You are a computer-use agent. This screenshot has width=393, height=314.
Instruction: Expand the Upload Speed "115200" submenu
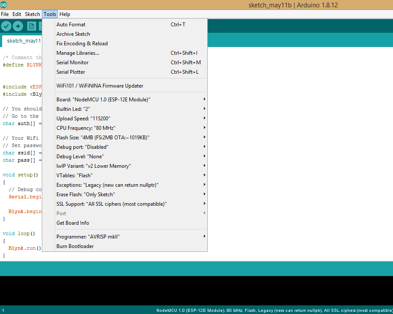(x=125, y=119)
